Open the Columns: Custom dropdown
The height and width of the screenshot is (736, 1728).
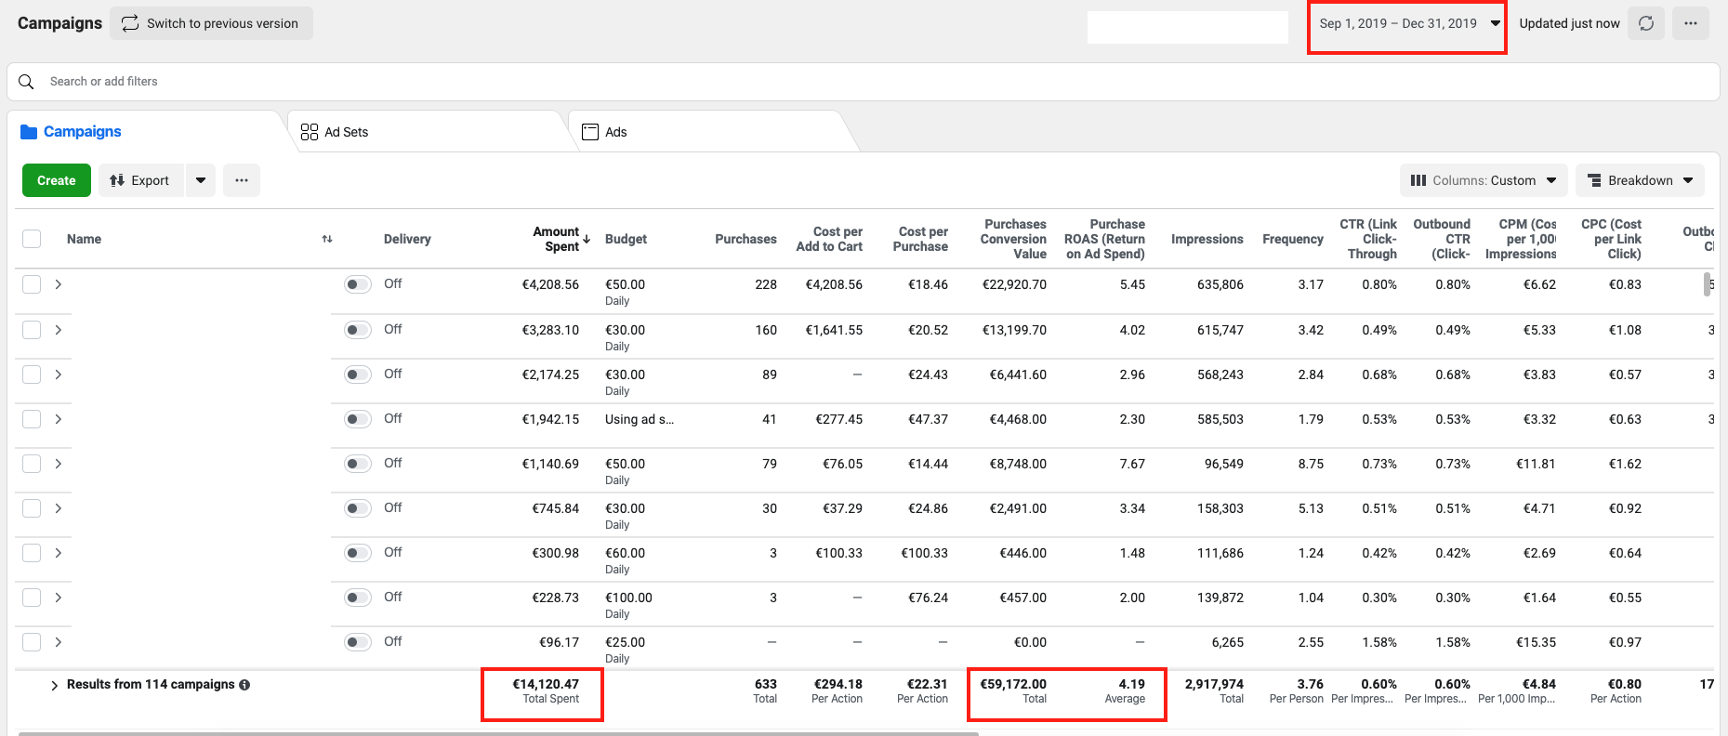coord(1483,180)
